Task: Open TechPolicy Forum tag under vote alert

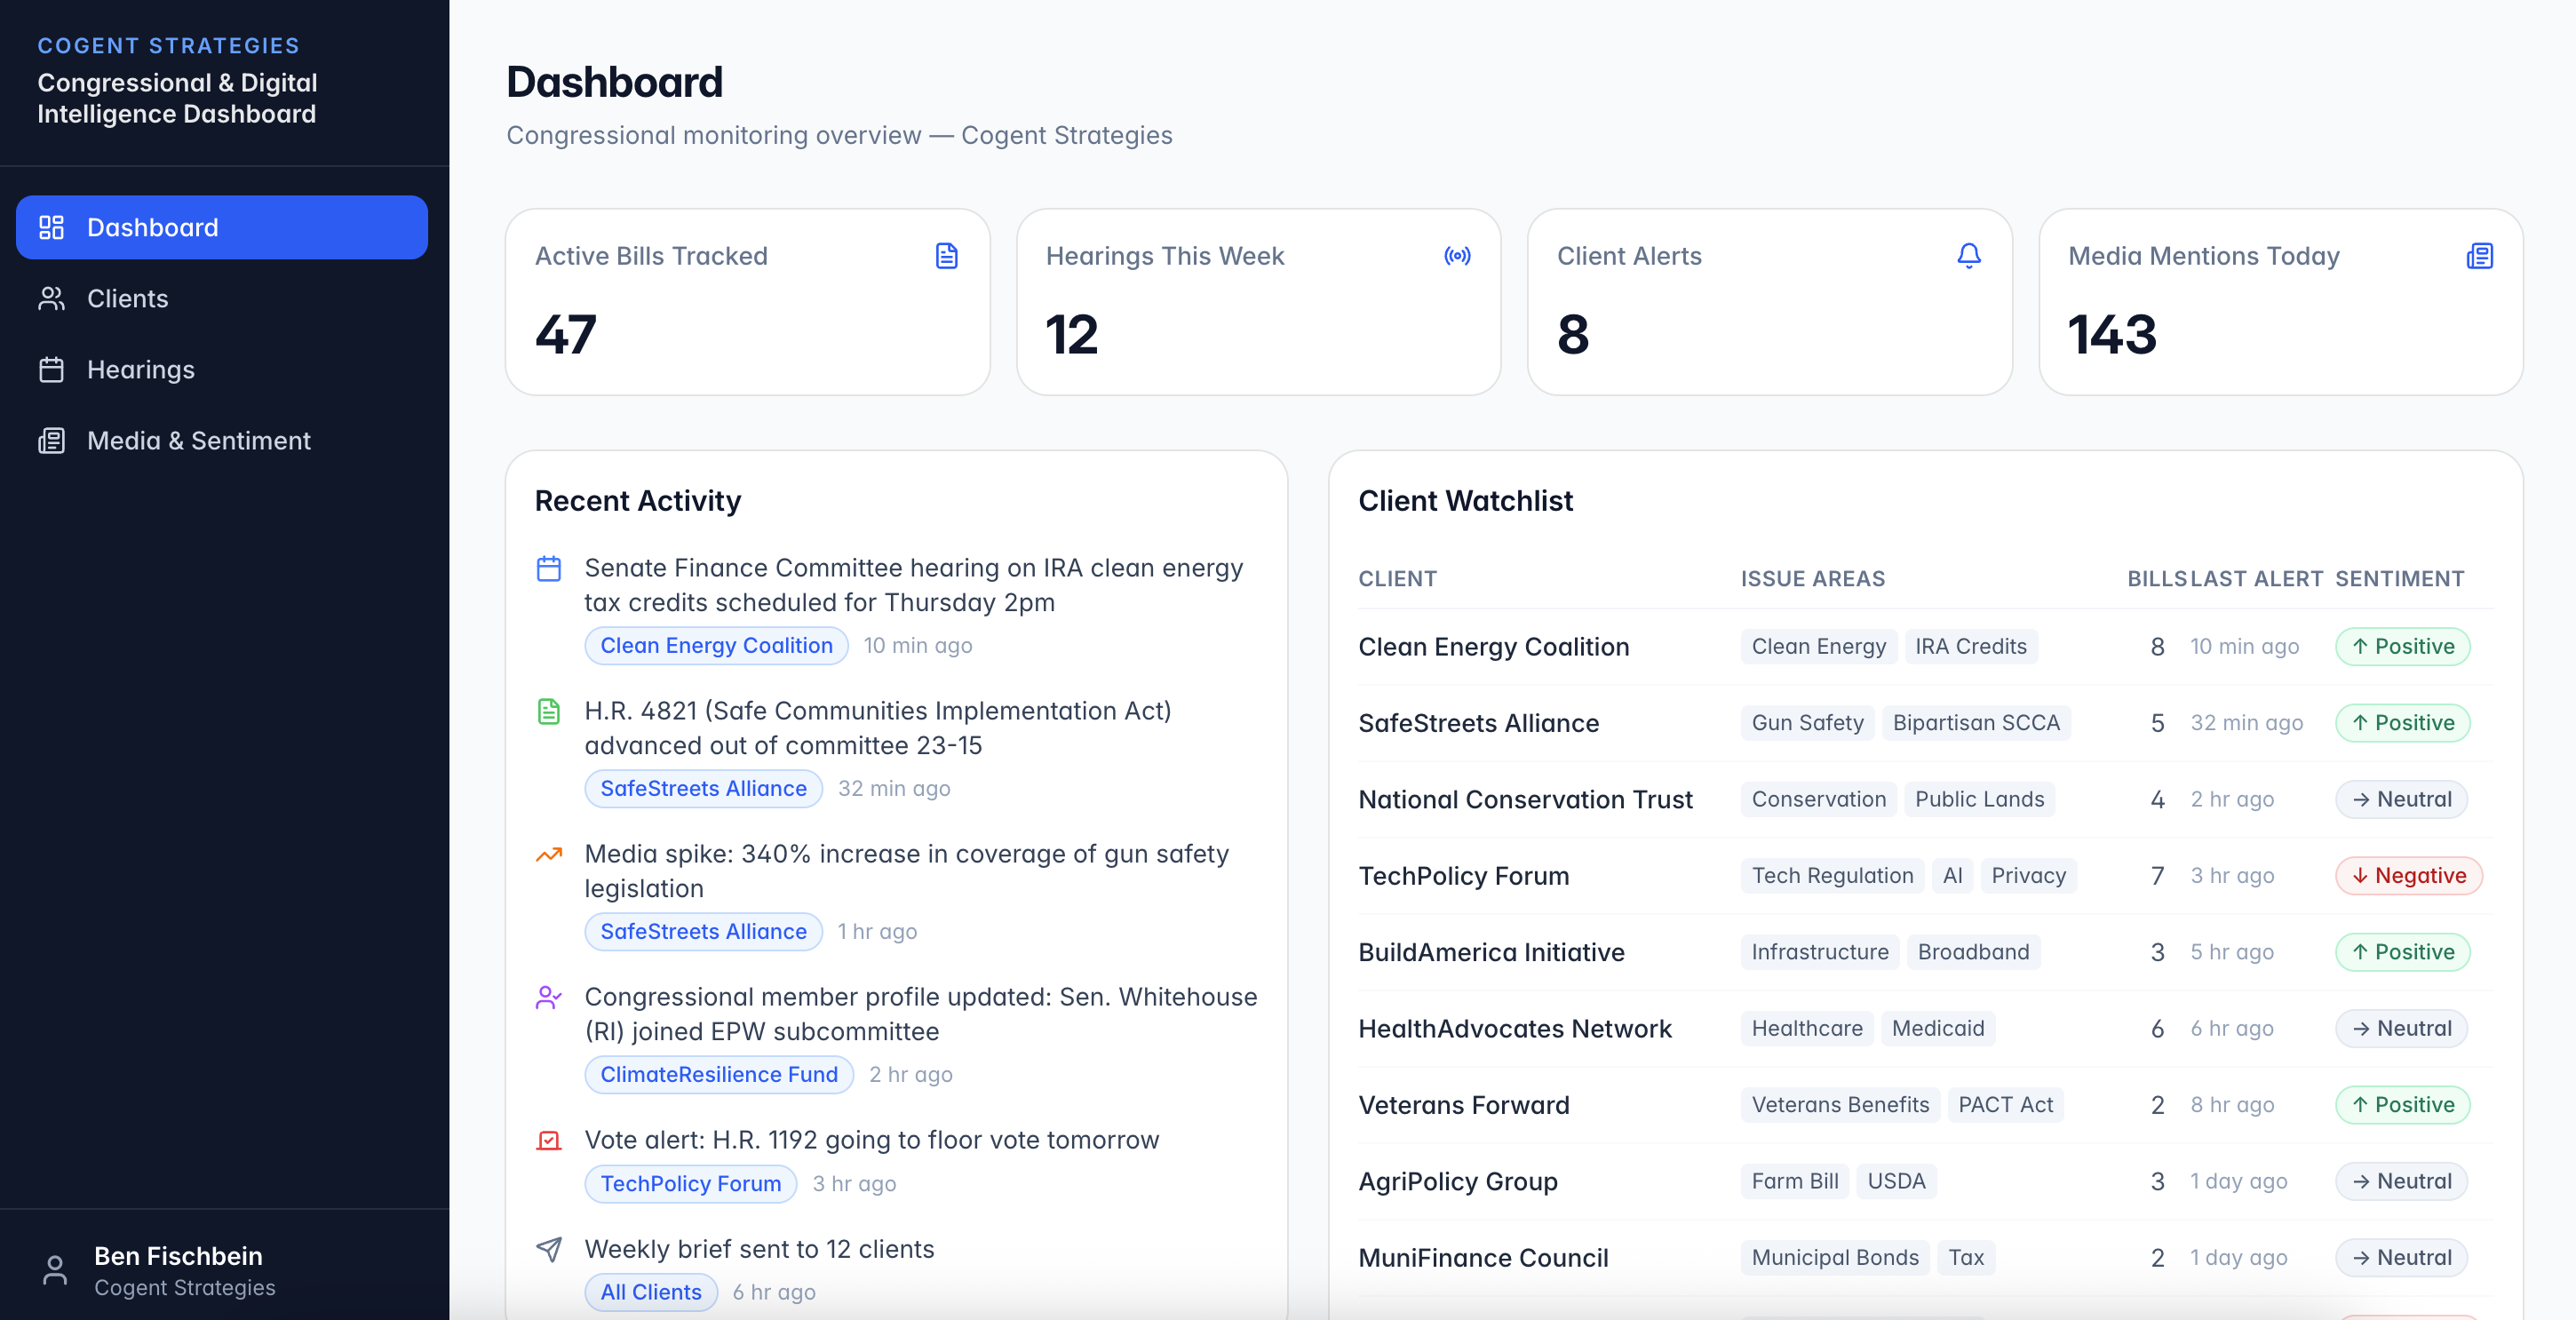Action: pos(690,1183)
